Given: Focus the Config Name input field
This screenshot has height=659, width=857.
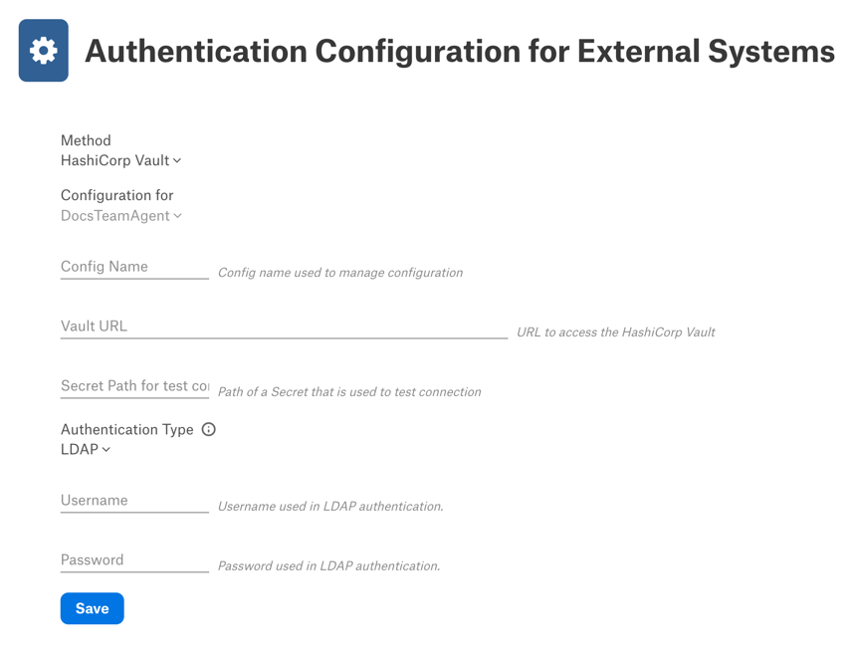Looking at the screenshot, I should [134, 267].
